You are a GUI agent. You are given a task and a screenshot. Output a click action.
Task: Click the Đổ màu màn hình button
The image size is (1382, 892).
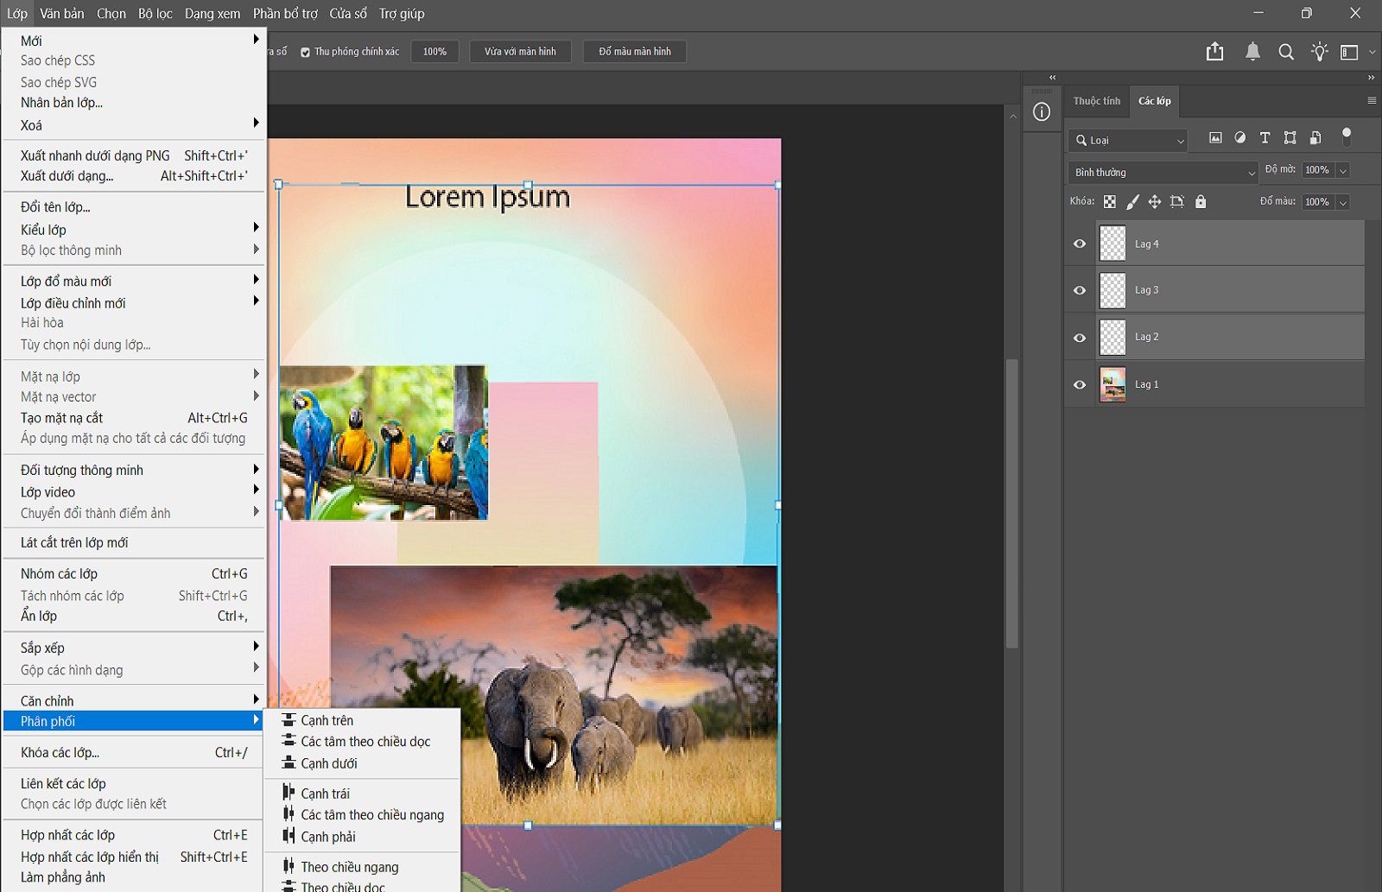pos(635,52)
